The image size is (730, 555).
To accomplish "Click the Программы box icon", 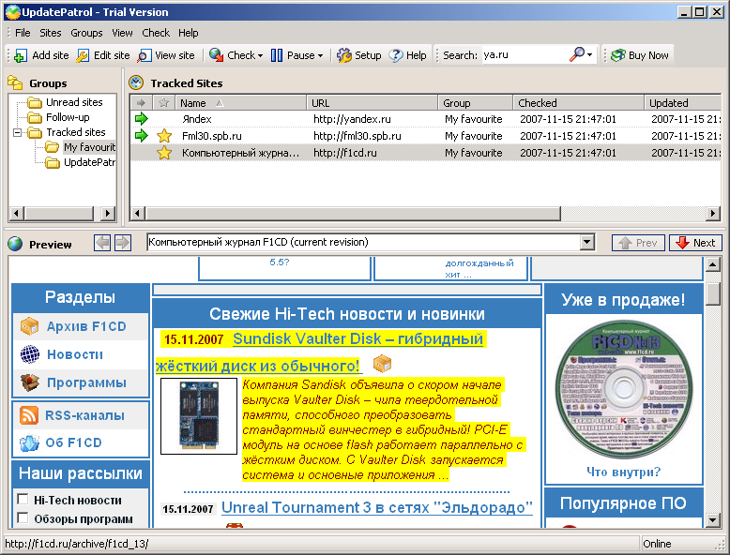I will [x=30, y=382].
